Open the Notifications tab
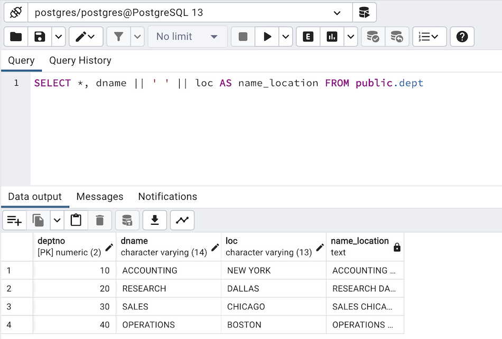This screenshot has height=339, width=502. [x=168, y=197]
